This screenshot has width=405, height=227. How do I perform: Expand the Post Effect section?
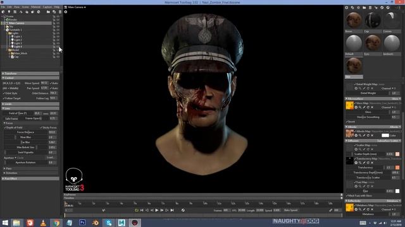click(x=30, y=178)
